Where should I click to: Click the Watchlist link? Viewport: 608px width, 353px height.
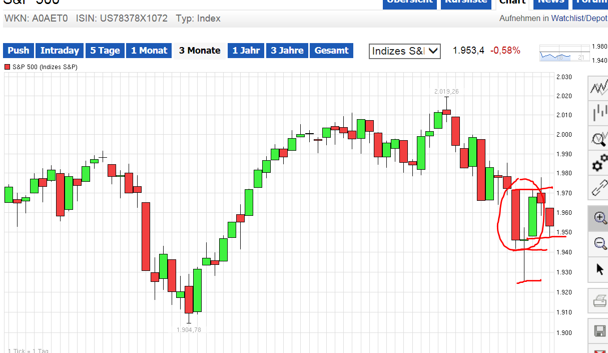(568, 19)
